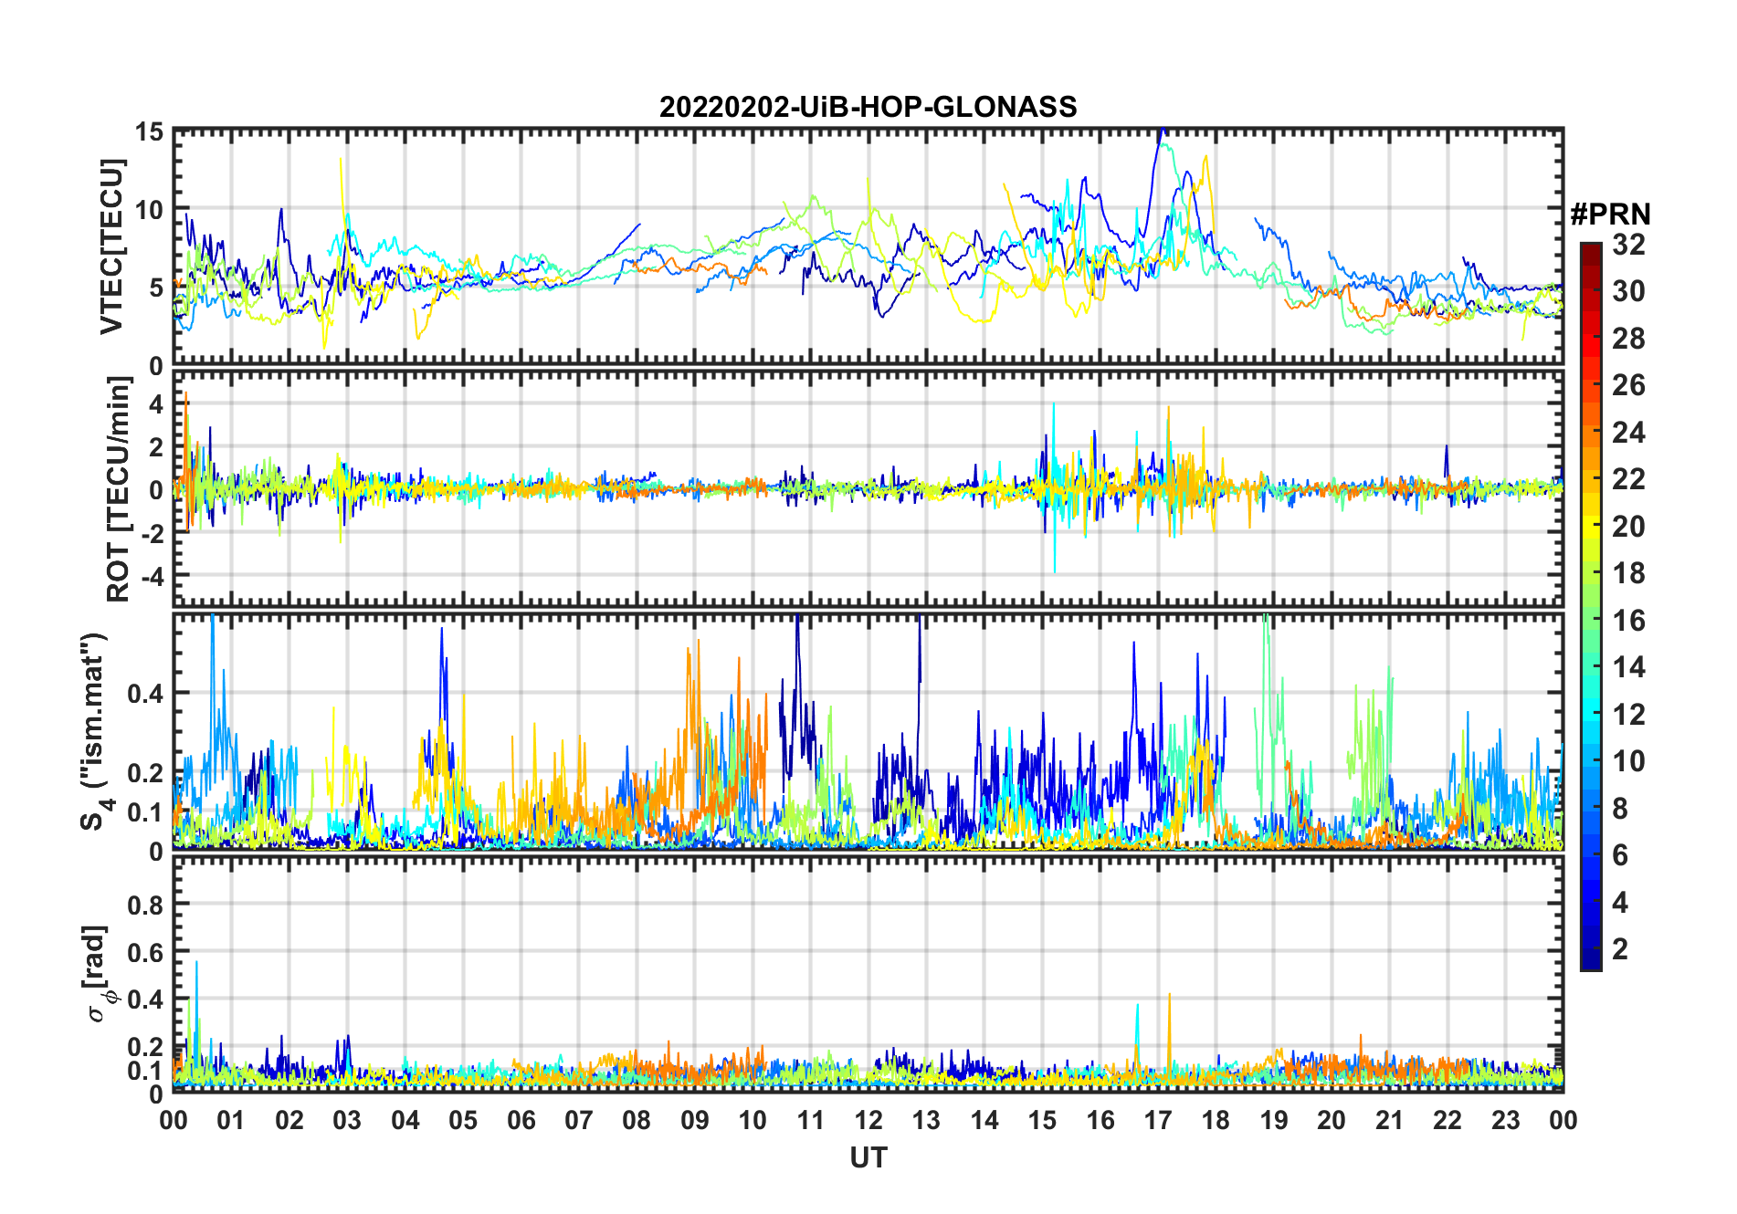Click the S4 ("ism.mat") y-axis label
Image resolution: width=1737 pixels, height=1214 pixels.
94,731
